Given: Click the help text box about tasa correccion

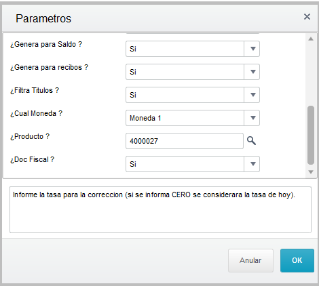Looking at the screenshot, I should tap(160, 209).
